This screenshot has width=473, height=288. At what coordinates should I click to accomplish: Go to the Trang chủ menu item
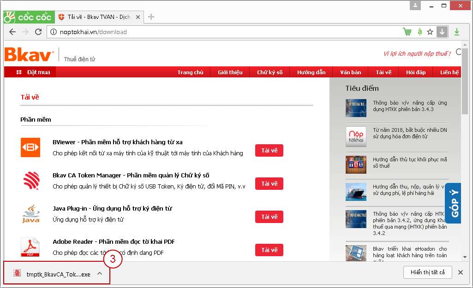coord(190,72)
